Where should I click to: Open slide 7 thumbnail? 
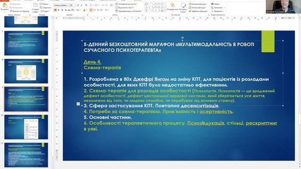pos(26,43)
